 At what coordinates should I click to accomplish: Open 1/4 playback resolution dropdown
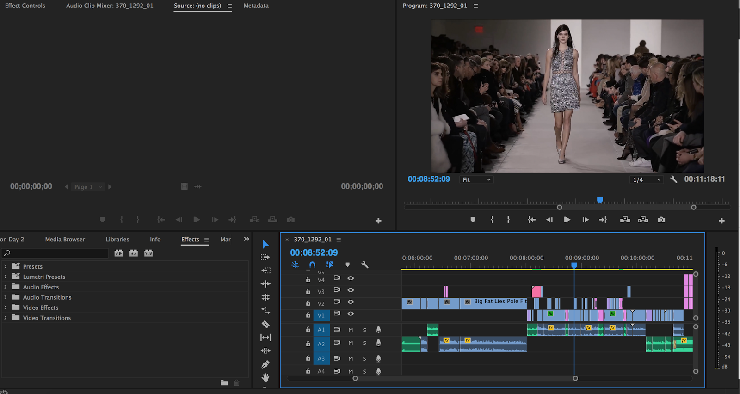[x=647, y=180]
